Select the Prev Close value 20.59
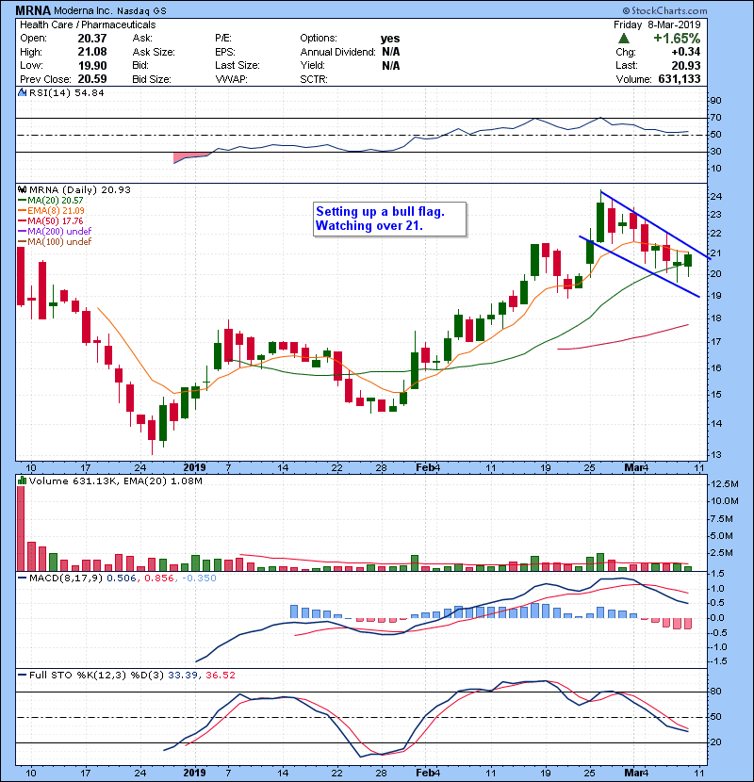 91,79
